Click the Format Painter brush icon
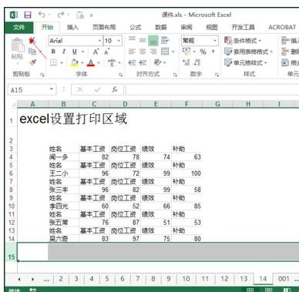 pos(32,62)
